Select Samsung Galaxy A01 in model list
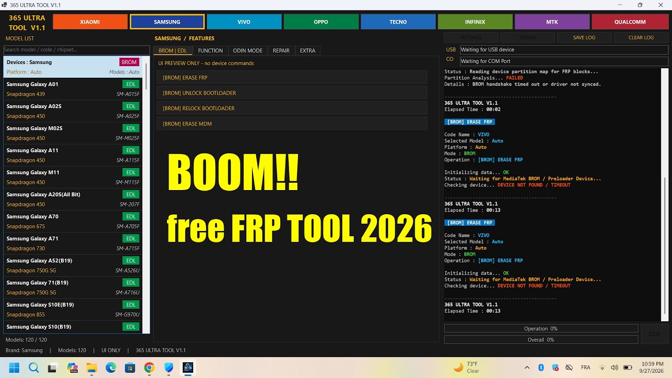The image size is (672, 378). coord(73,89)
